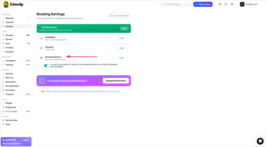The height and width of the screenshot is (147, 266).
Task: Click the Payment credit card icon
Action: click(x=41, y=48)
